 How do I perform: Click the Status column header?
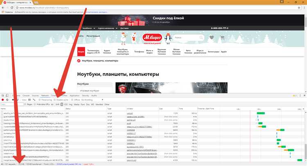click(x=68, y=109)
